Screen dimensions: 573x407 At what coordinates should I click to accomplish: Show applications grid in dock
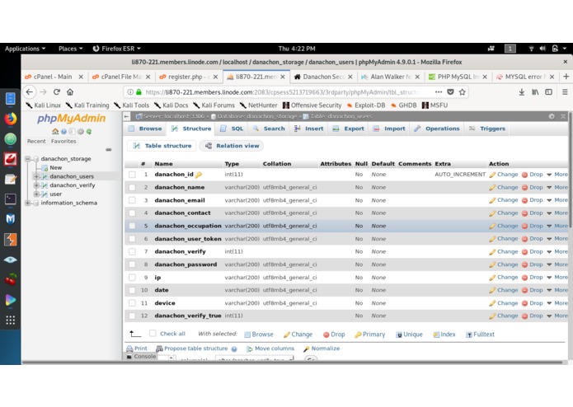pyautogui.click(x=10, y=320)
